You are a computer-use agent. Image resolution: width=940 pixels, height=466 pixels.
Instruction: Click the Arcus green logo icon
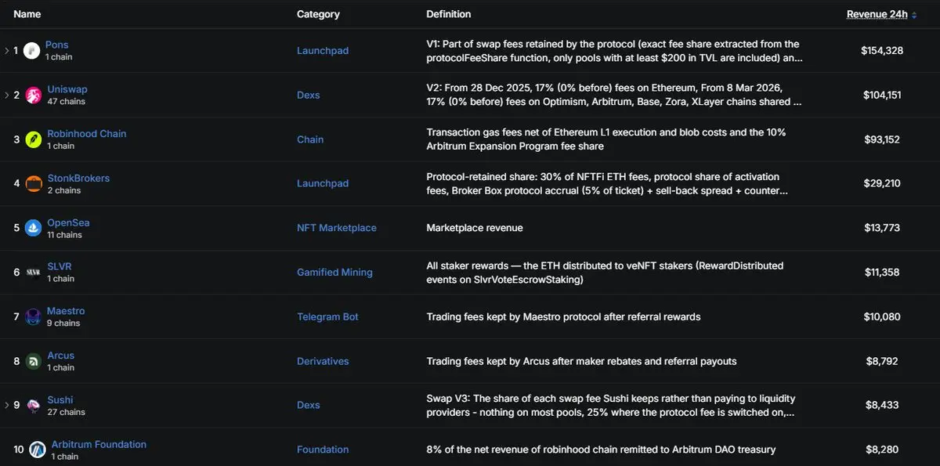click(x=34, y=361)
